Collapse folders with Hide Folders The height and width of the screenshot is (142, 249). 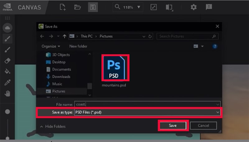(x=53, y=126)
